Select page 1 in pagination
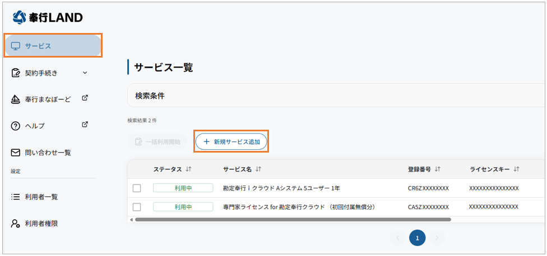 coord(418,238)
